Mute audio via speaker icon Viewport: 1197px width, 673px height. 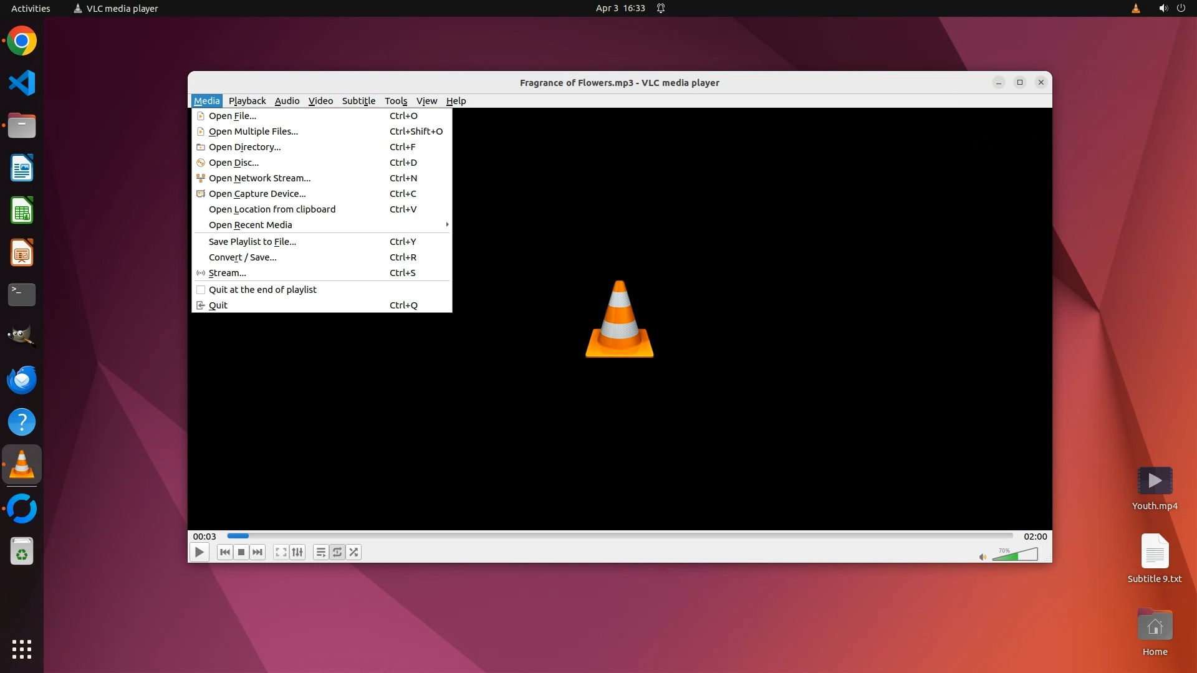tap(983, 557)
